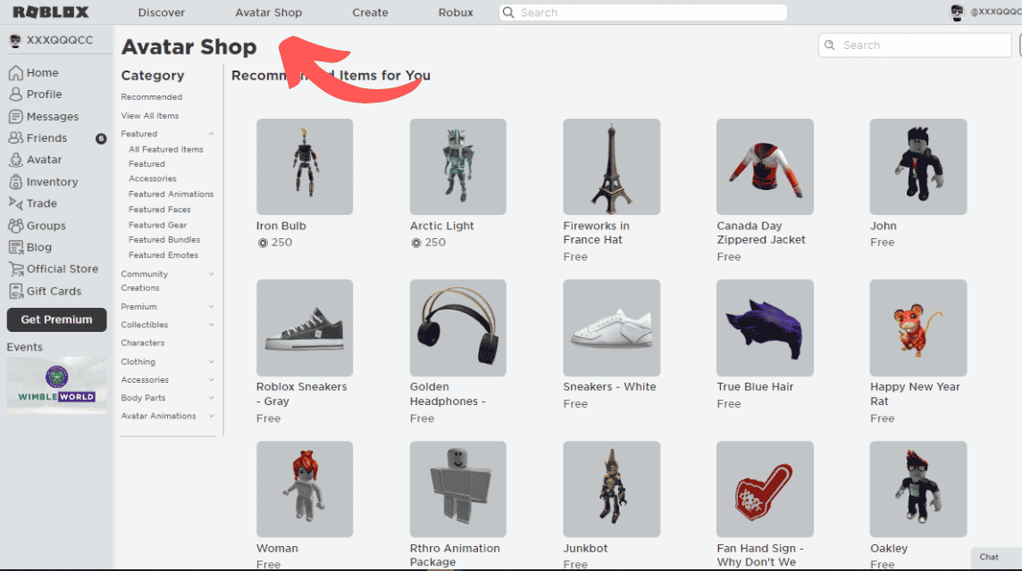Open the Sneakers - White thumbnail
1022x571 pixels.
pos(611,327)
